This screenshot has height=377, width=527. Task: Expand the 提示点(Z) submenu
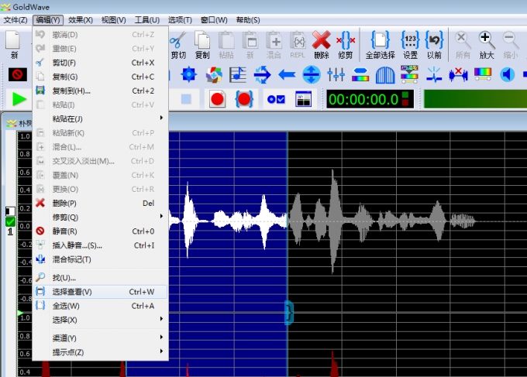[101, 352]
